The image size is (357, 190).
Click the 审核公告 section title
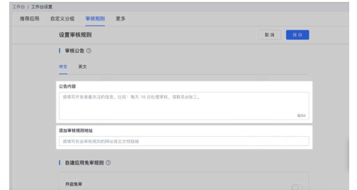75,51
